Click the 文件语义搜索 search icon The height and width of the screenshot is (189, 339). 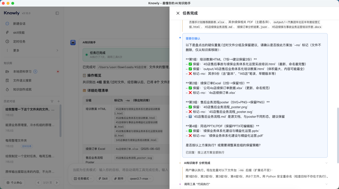pyautogui.click(x=7, y=80)
